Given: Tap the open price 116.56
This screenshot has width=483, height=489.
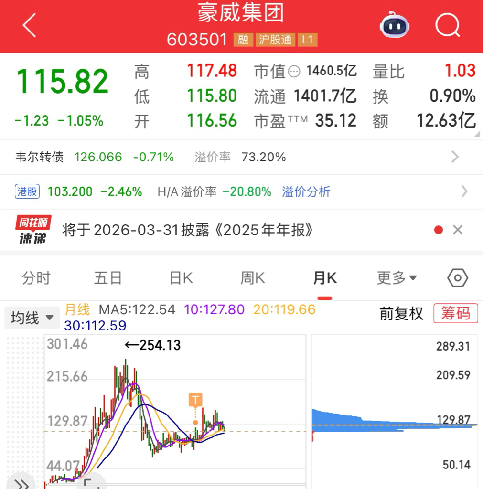Looking at the screenshot, I should click(212, 120).
